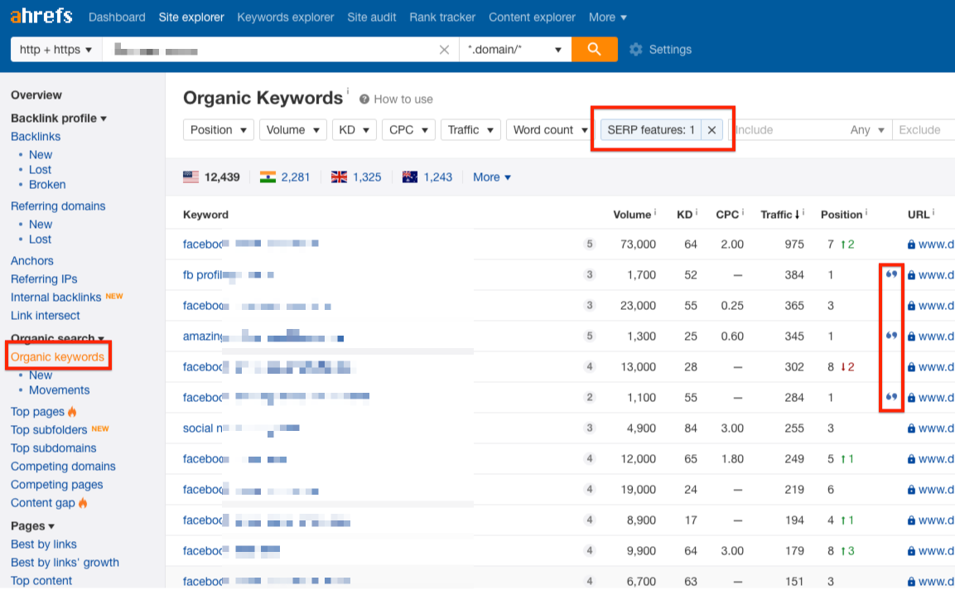Image resolution: width=955 pixels, height=595 pixels.
Task: Switch to Site explorer
Action: [x=191, y=17]
